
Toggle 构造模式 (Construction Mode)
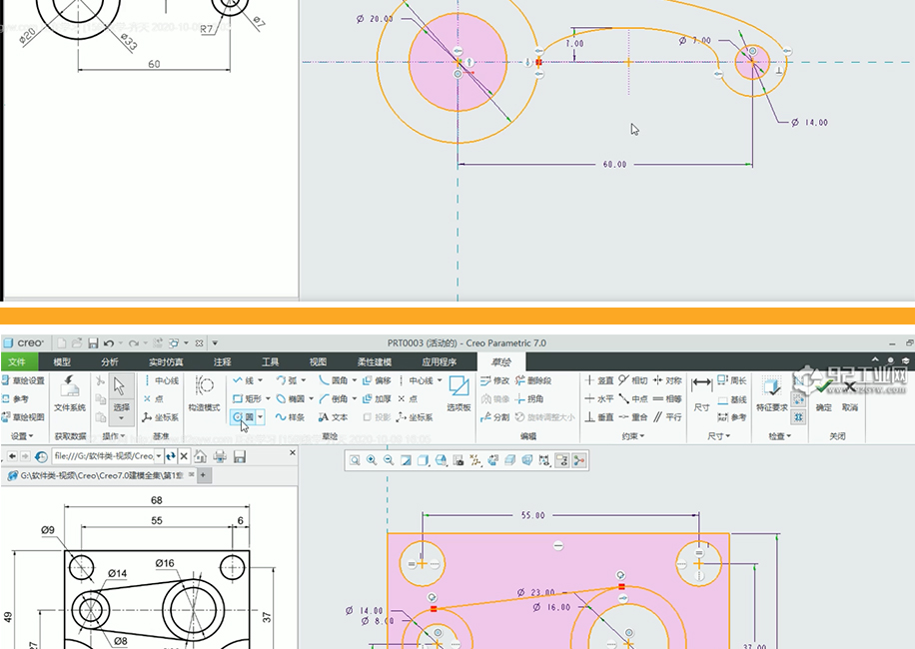tap(204, 393)
